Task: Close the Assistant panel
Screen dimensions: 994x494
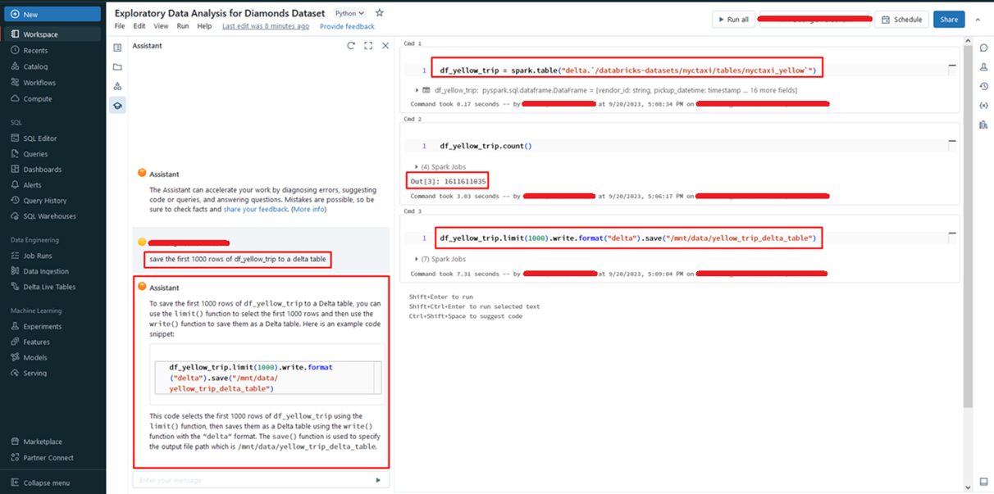Action: (385, 46)
